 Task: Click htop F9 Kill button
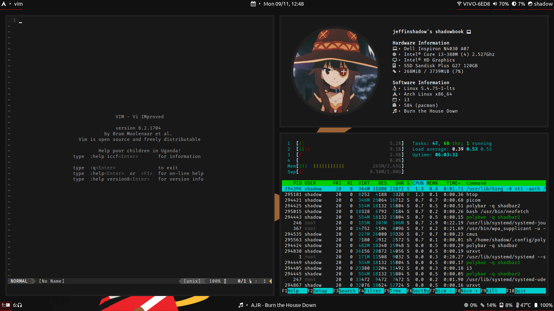tap(493, 291)
